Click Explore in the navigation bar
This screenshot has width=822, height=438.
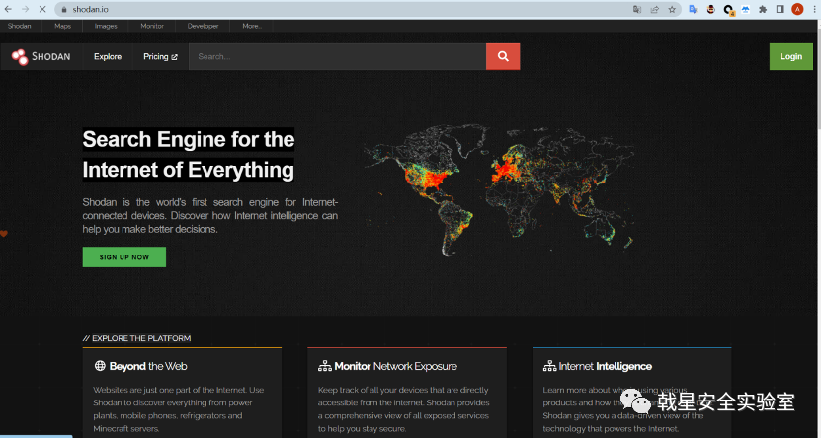(x=108, y=56)
